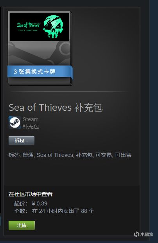Click the Sea of Thieves 补充包 title
The image size is (158, 243).
pos(56,108)
